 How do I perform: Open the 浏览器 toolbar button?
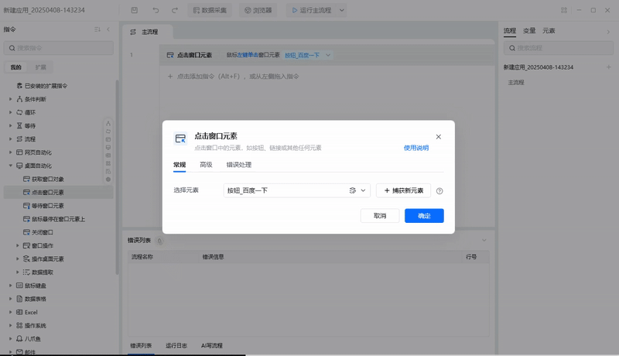(x=258, y=10)
